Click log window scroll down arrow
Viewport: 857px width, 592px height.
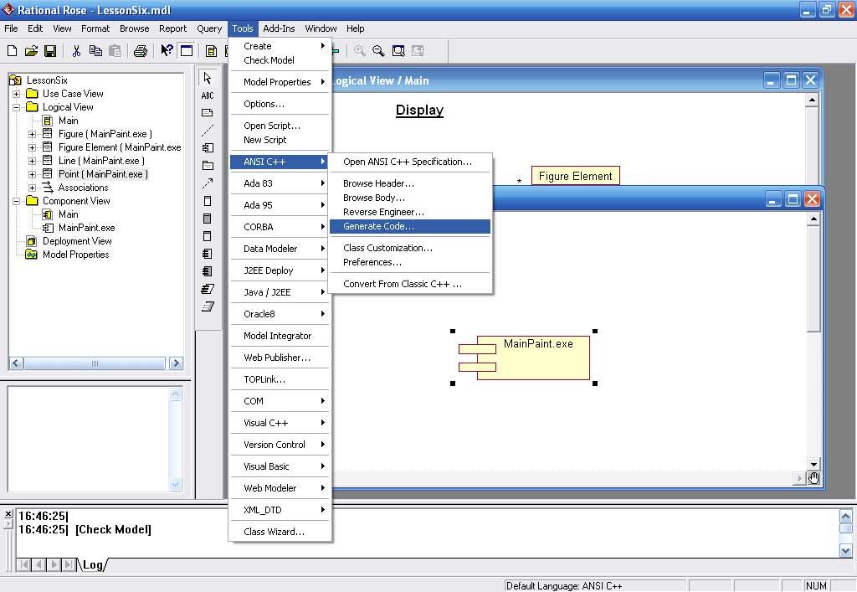(845, 551)
